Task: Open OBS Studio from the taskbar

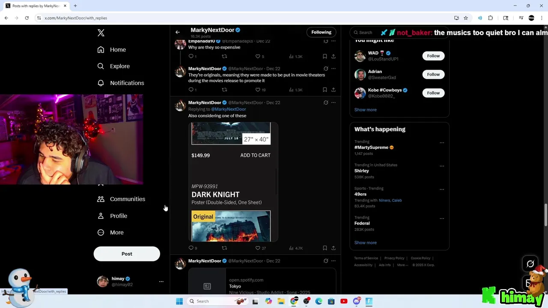Action: [x=306, y=301]
